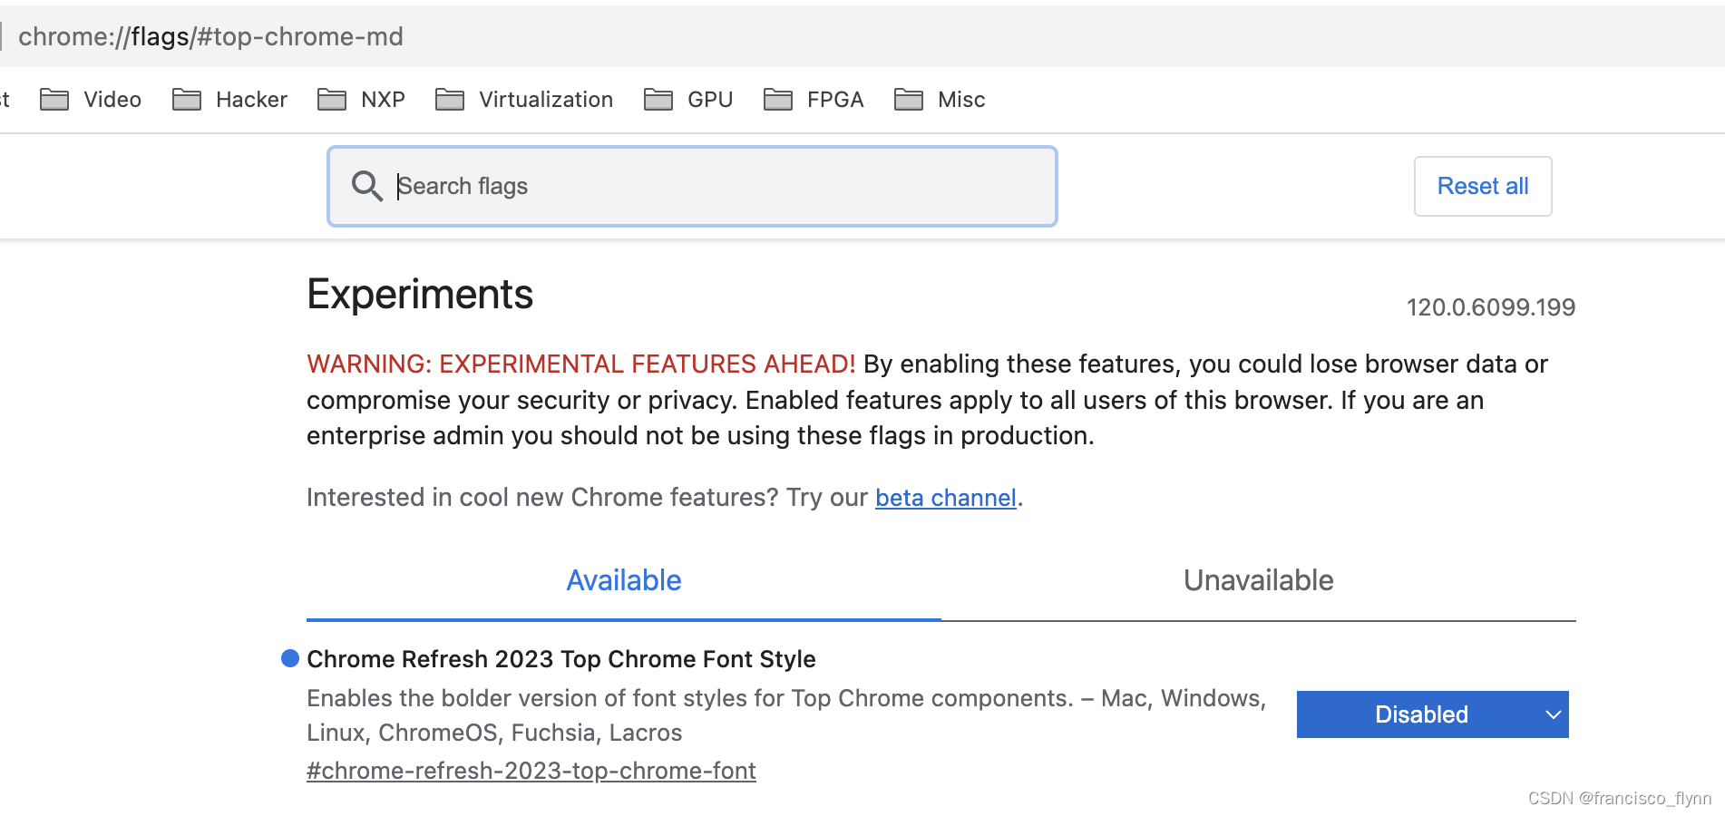This screenshot has width=1725, height=816.
Task: Open the Virtualization bookmarks folder
Action: (x=525, y=100)
